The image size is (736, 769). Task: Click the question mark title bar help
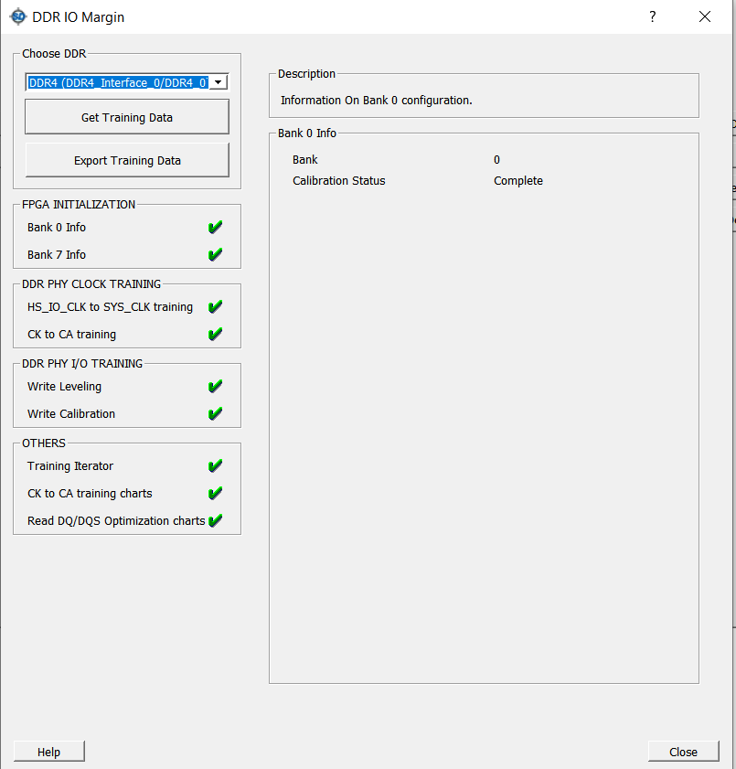click(x=653, y=16)
